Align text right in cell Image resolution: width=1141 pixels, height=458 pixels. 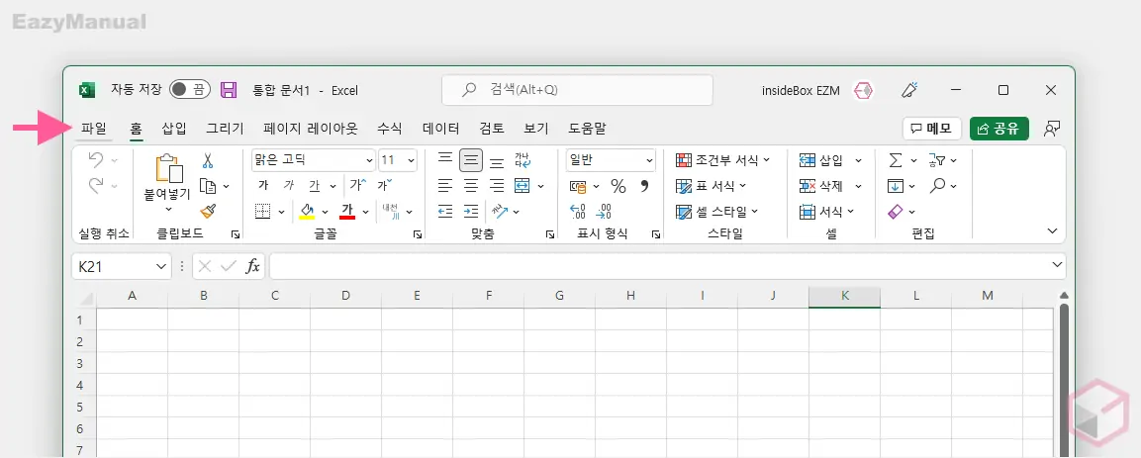pos(496,185)
